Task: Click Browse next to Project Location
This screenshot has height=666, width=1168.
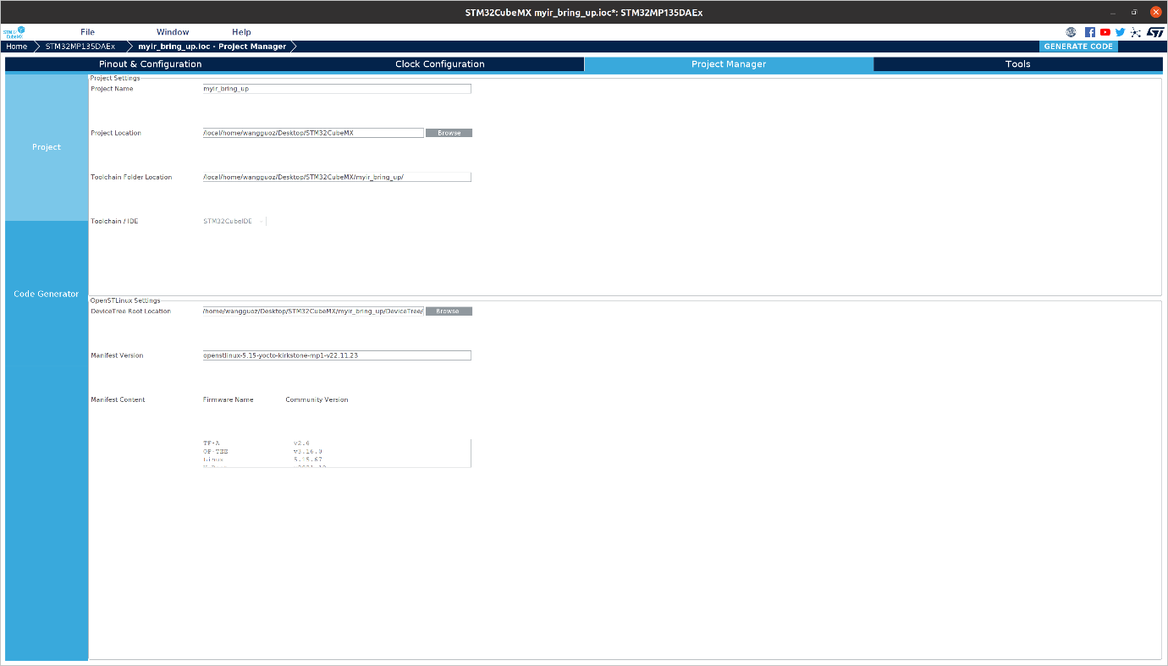Action: [x=449, y=133]
